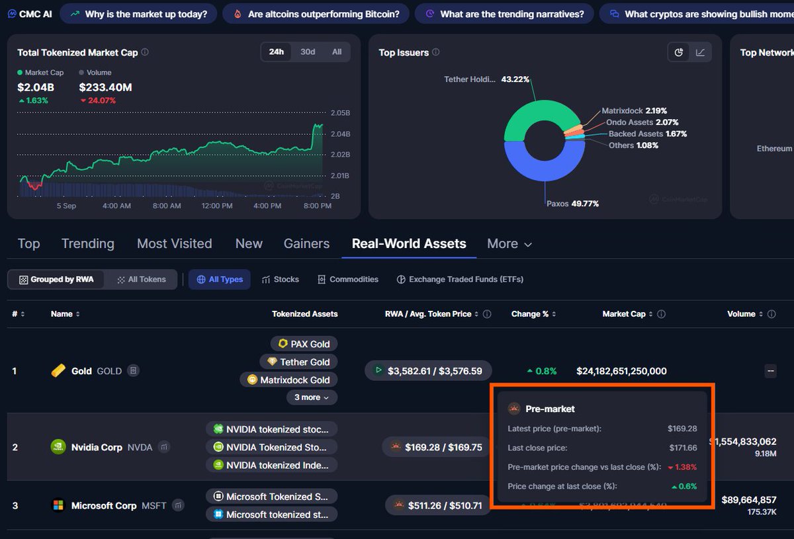This screenshot has height=539, width=794.
Task: Click the Commodities filter icon
Action: 322,280
